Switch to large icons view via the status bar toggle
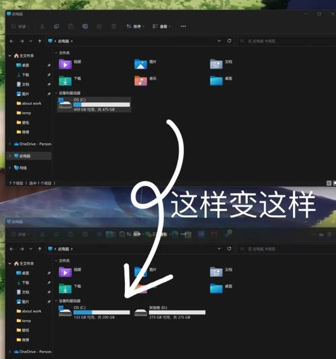This screenshot has height=359, width=336. point(335,183)
